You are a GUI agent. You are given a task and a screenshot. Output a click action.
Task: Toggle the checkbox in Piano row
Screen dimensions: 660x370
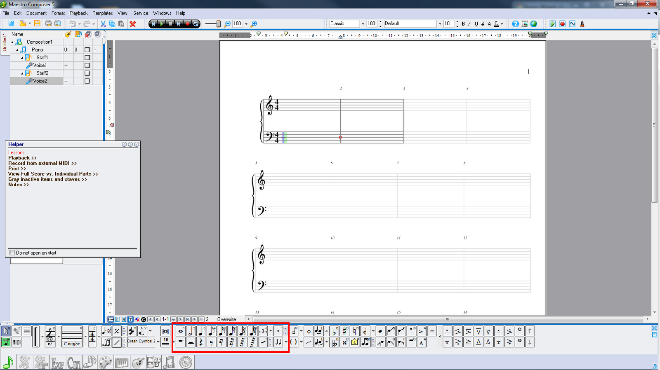tap(87, 50)
